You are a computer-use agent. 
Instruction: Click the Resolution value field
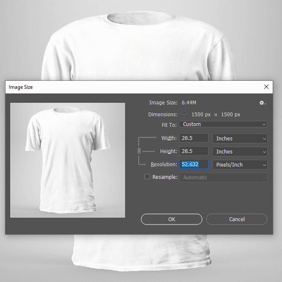coord(194,164)
